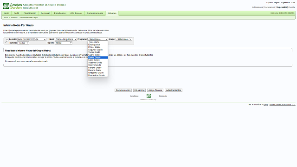
Task: Choose Primer Grado from the list
Action: [x=98, y=47]
